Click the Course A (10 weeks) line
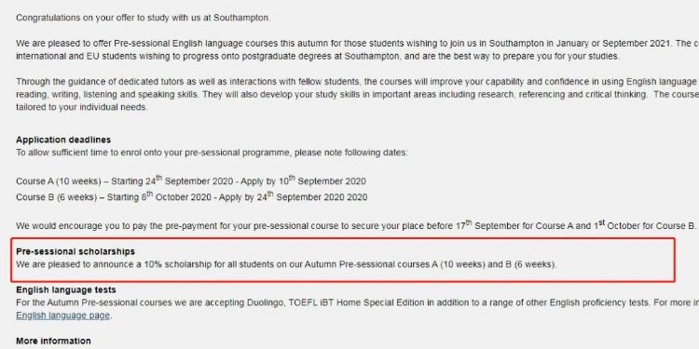The height and width of the screenshot is (349, 699). [191, 181]
